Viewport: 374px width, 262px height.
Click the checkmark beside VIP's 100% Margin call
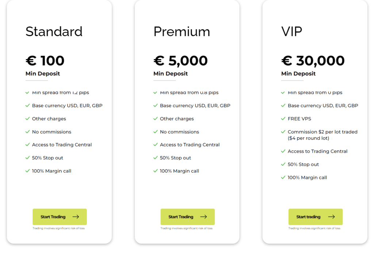(283, 177)
